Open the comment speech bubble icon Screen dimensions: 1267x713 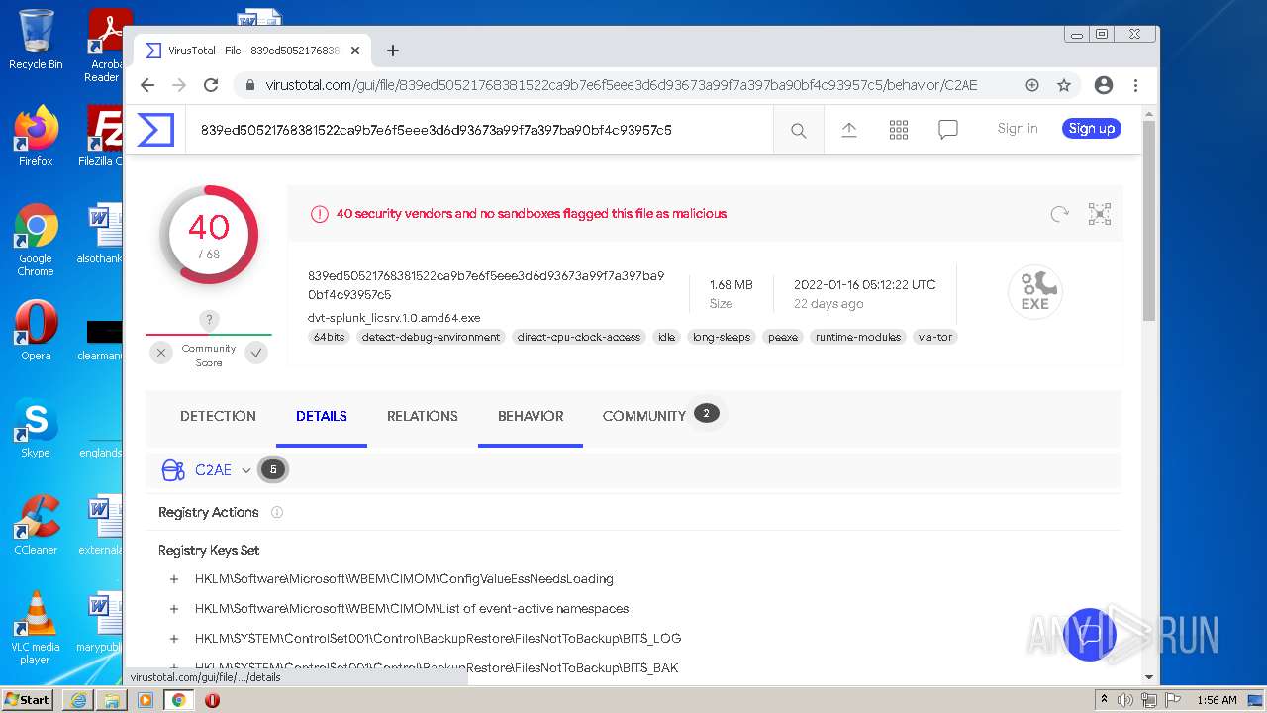pos(948,130)
